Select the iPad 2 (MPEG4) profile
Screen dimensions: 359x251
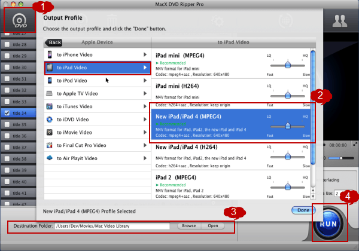click(x=231, y=186)
